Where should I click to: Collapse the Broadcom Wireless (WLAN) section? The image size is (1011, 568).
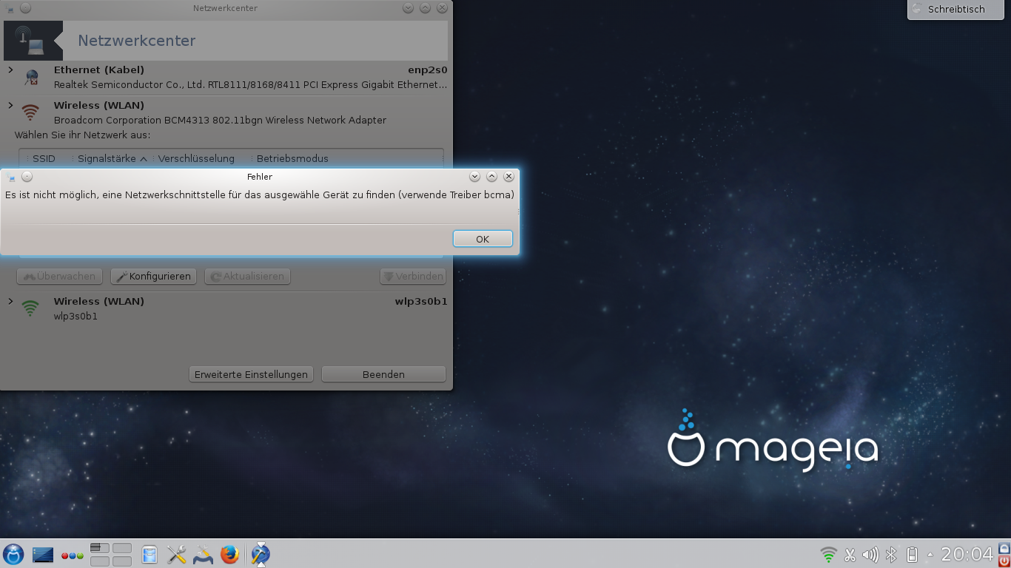pos(10,106)
